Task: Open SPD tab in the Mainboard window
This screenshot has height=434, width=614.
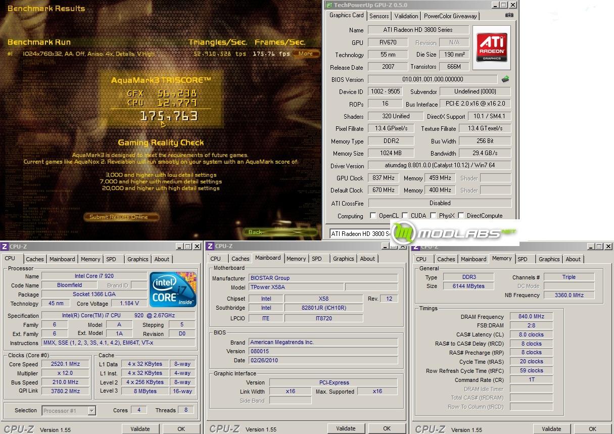Action: pyautogui.click(x=317, y=259)
